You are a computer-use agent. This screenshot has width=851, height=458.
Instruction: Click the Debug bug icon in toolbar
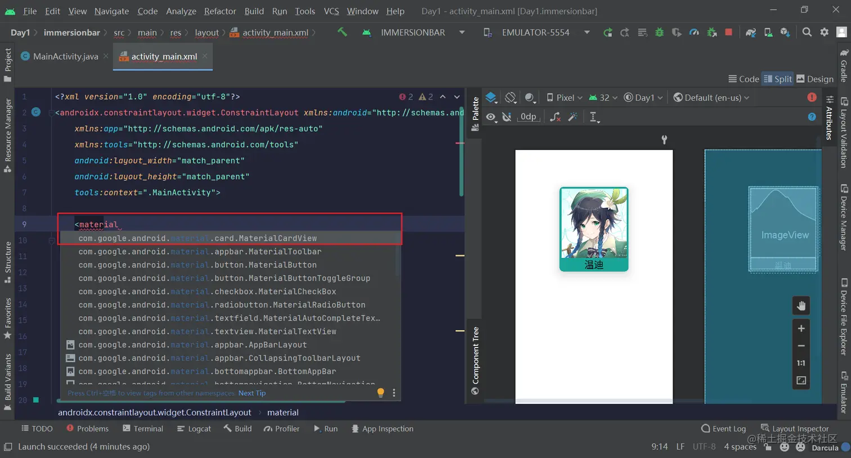point(660,33)
